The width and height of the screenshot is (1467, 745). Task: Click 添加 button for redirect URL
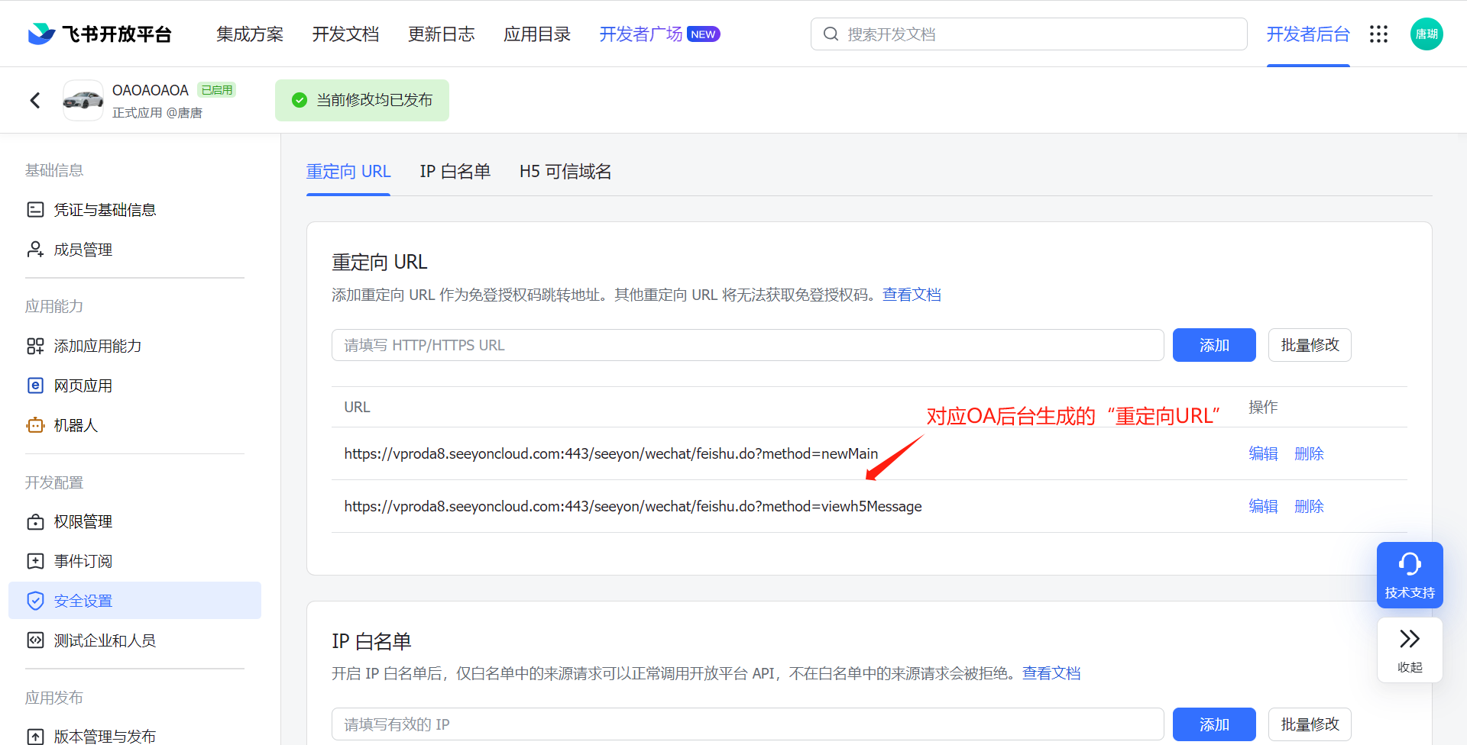[1213, 345]
